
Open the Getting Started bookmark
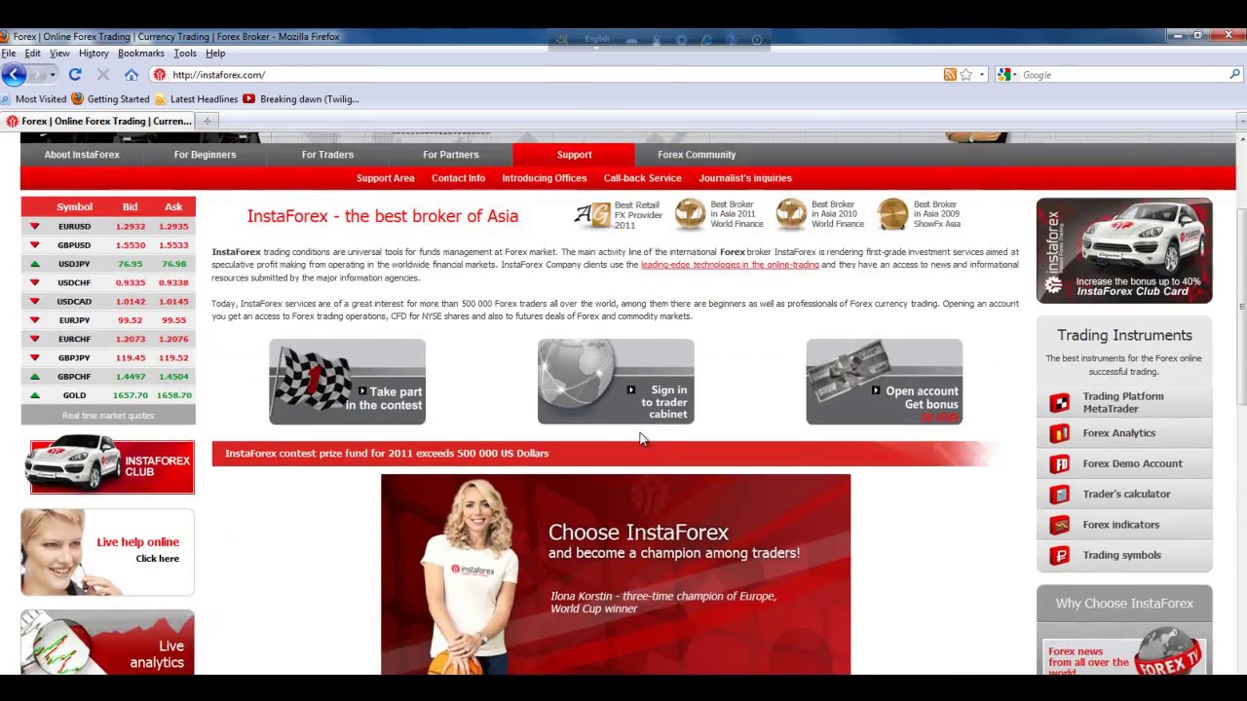click(x=110, y=99)
